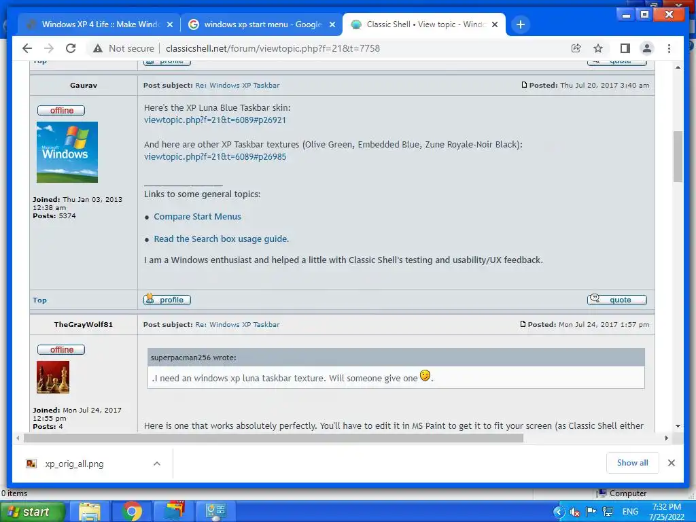
Task: Click the network tray icon
Action: tap(608, 512)
